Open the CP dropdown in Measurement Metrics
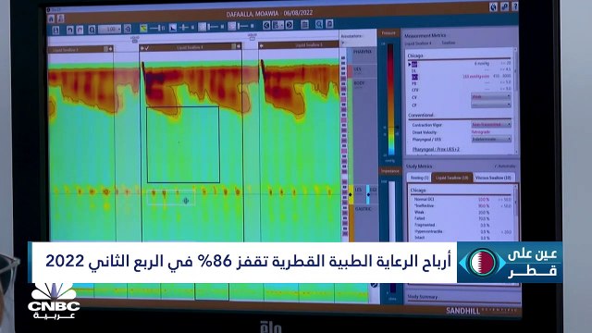 [491, 105]
